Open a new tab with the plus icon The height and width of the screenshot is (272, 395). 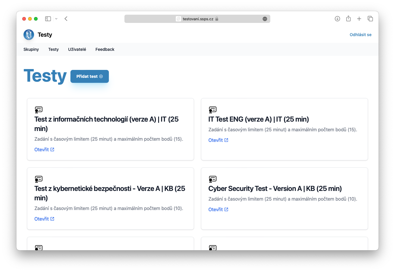[x=359, y=19]
